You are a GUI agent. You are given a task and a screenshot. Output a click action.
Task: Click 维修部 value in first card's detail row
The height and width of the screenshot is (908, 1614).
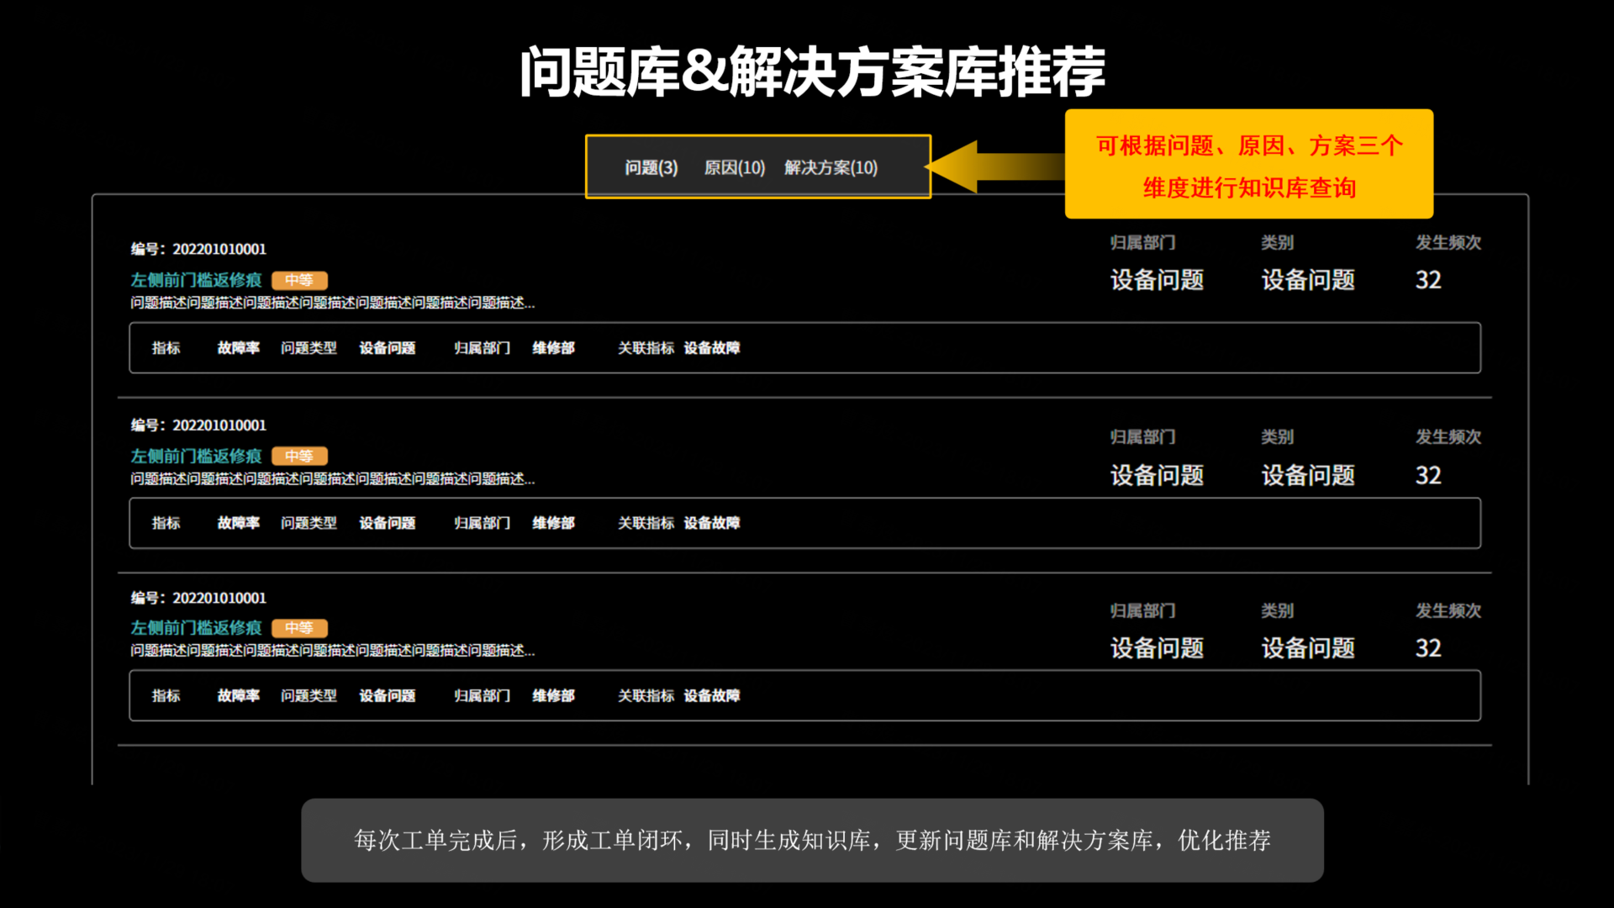coord(553,348)
